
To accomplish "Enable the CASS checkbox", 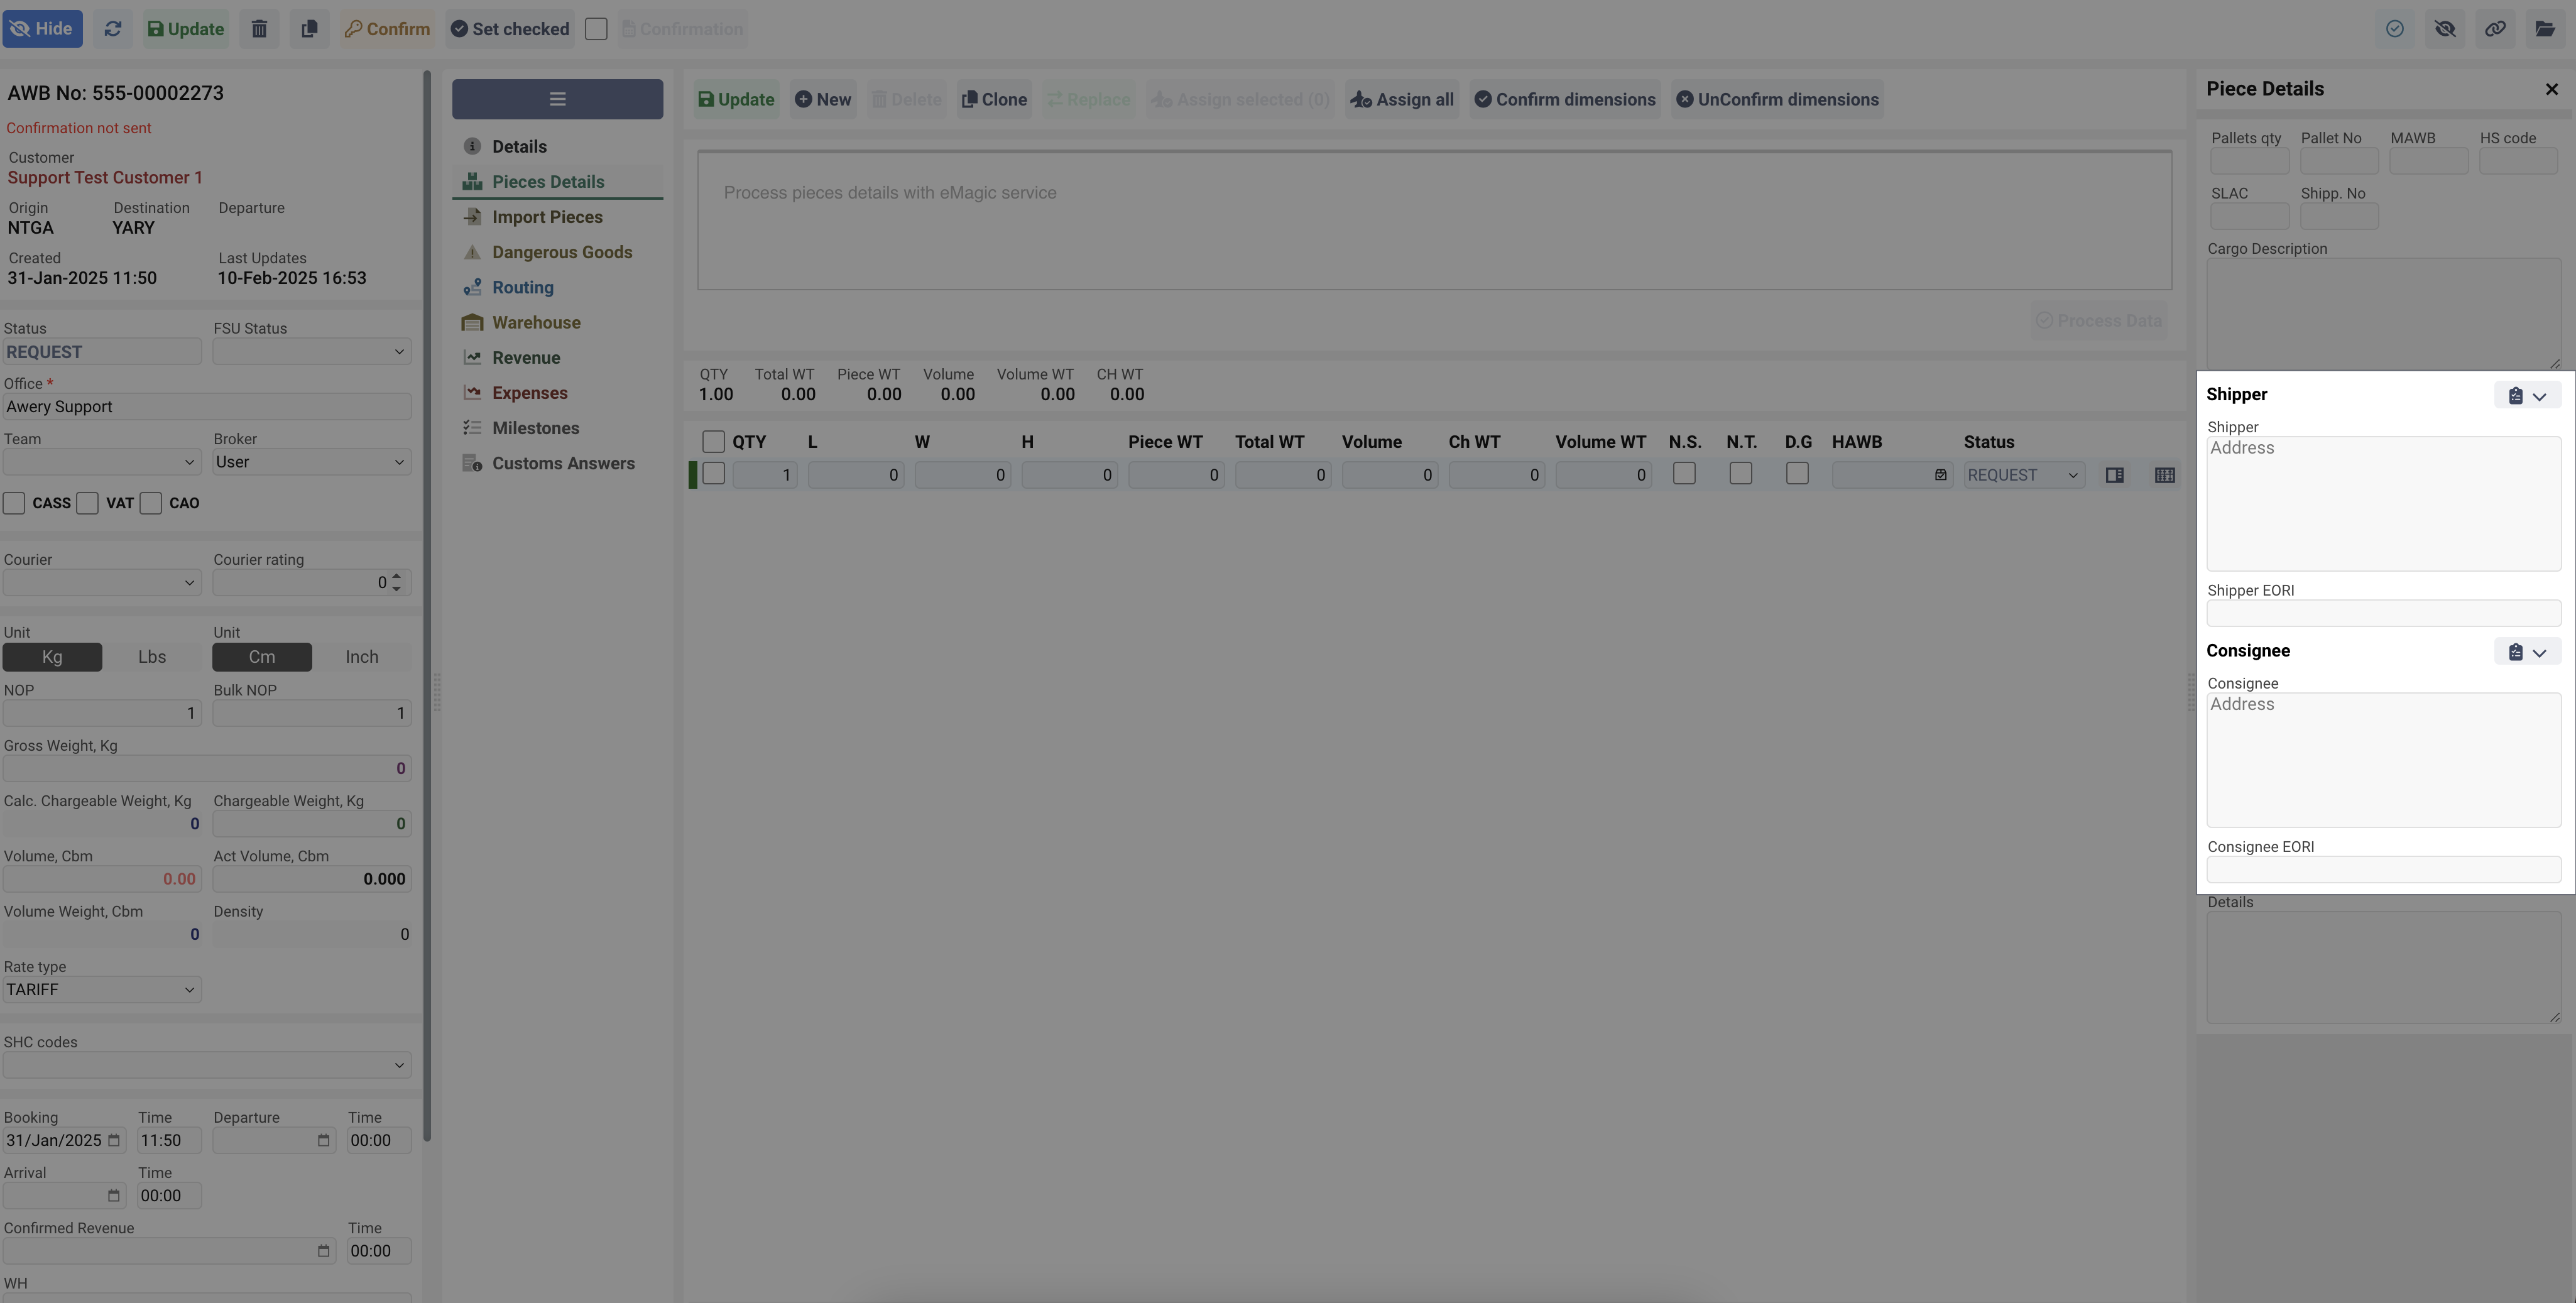I will pyautogui.click(x=14, y=503).
